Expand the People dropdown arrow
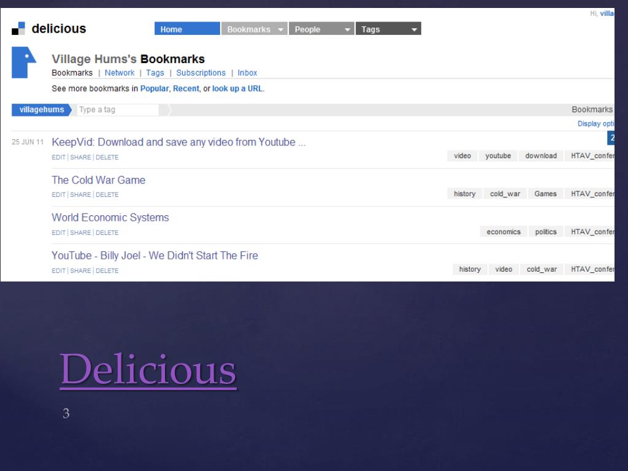This screenshot has height=471, width=628. [x=348, y=29]
